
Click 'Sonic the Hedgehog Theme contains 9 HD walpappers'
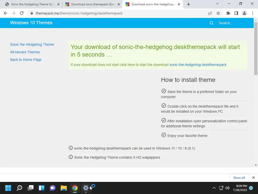pyautogui.click(x=117, y=157)
